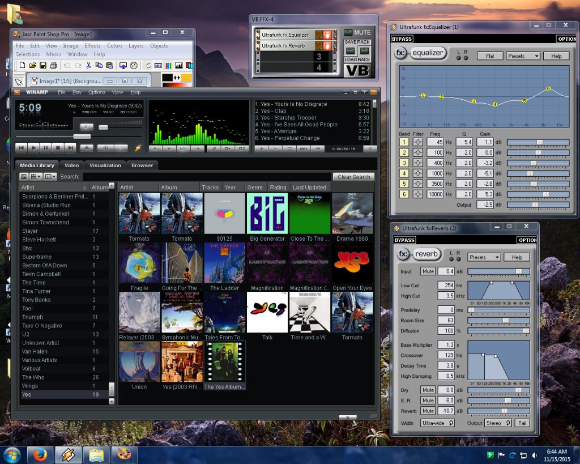Viewport: 580px width, 464px height.
Task: Click the Open folder icon in Paint Shop Pro
Action: click(x=32, y=66)
